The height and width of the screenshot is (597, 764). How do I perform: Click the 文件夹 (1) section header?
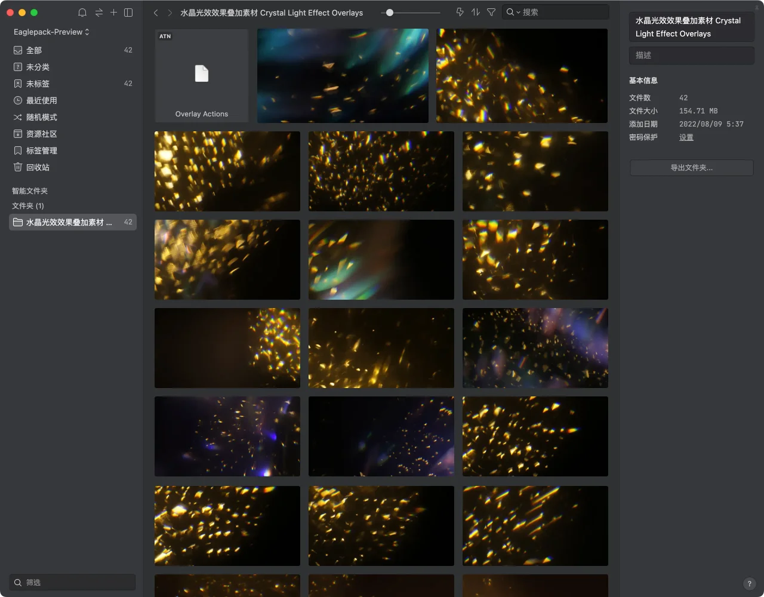tap(28, 205)
